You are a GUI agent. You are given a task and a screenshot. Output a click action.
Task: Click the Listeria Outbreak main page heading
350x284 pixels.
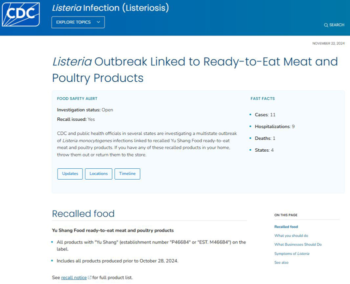pyautogui.click(x=195, y=70)
